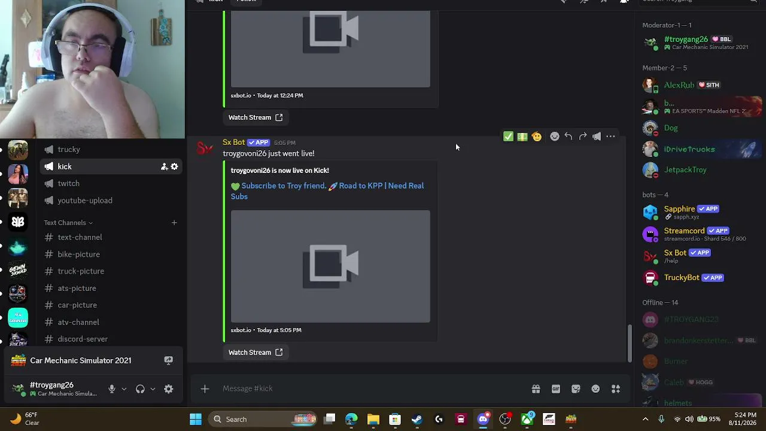React with the money emoji

point(522,136)
